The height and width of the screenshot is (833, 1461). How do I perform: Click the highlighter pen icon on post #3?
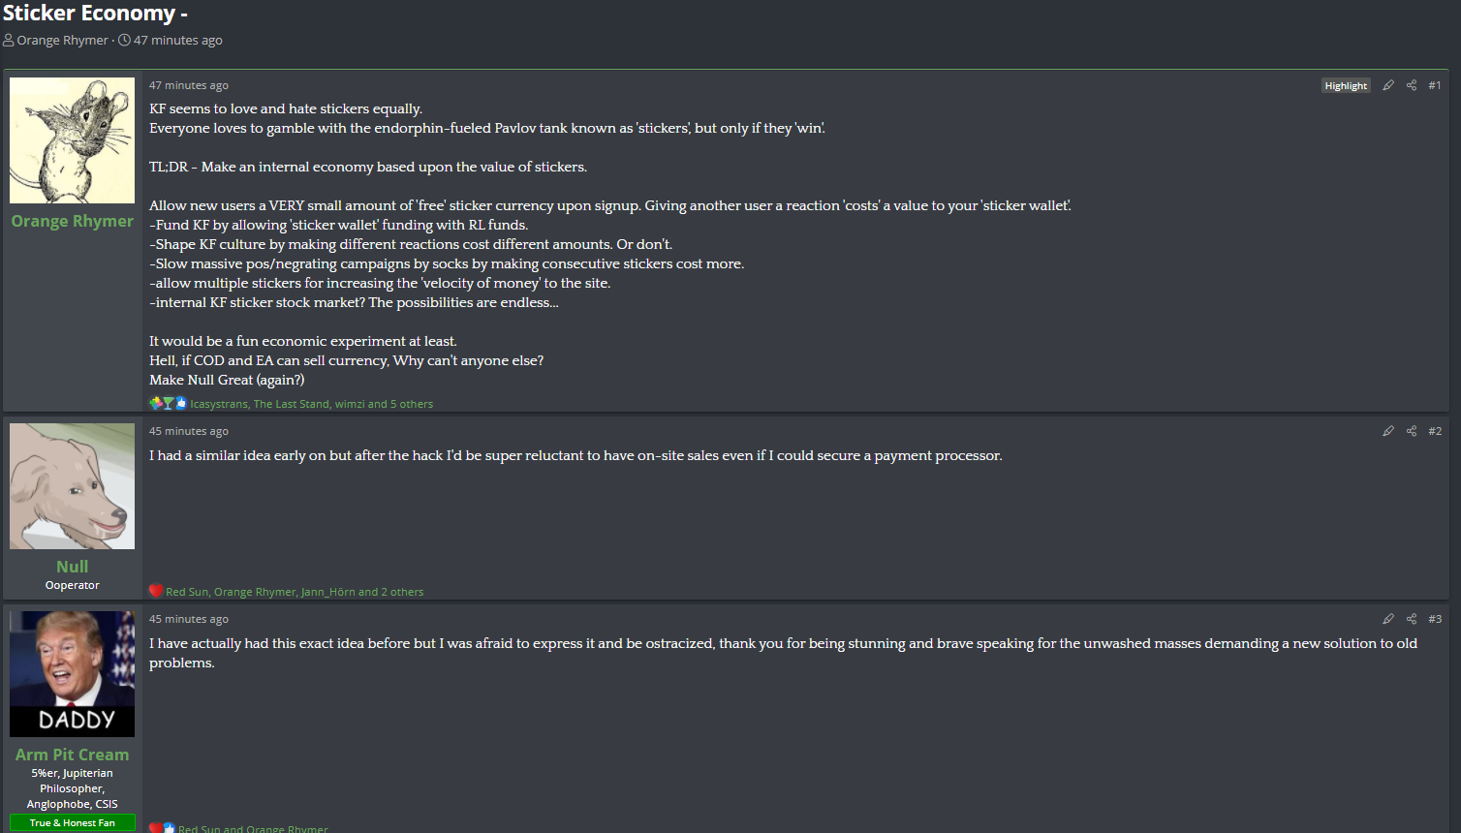pos(1388,619)
